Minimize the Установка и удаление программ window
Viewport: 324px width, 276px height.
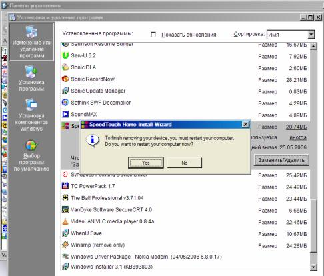[303, 17]
